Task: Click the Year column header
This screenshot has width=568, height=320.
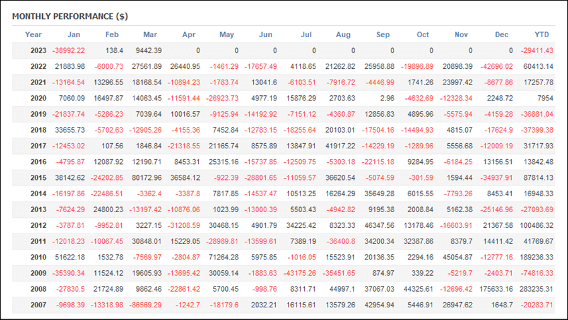Action: [x=33, y=35]
